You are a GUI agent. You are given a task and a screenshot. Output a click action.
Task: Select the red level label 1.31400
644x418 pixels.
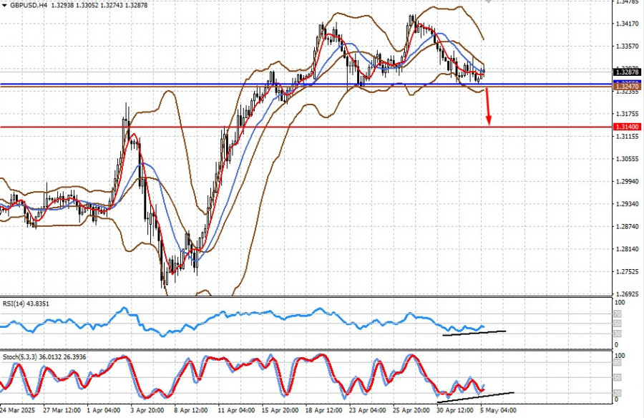(x=626, y=127)
